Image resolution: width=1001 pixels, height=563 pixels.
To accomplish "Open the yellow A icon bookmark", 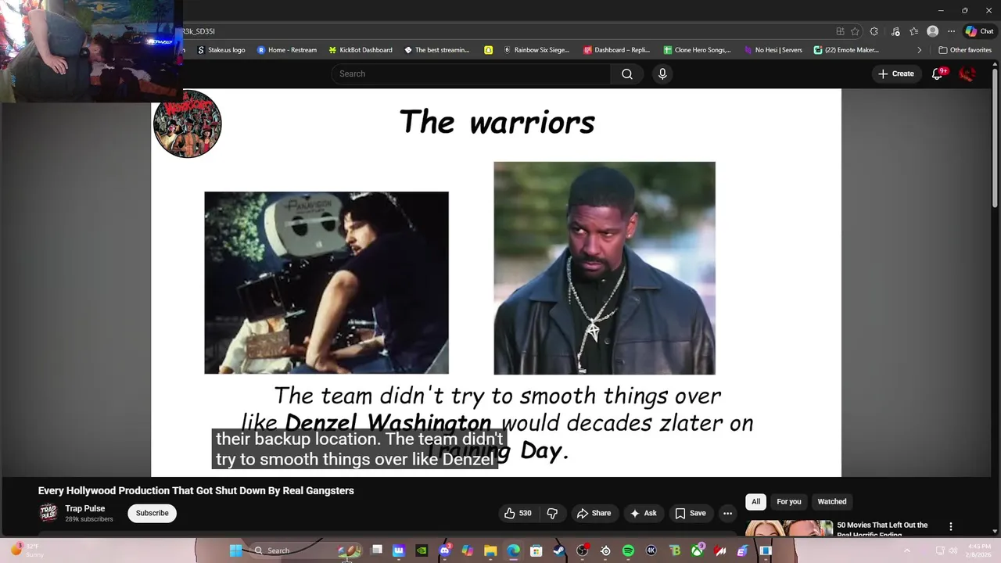I will point(488,50).
